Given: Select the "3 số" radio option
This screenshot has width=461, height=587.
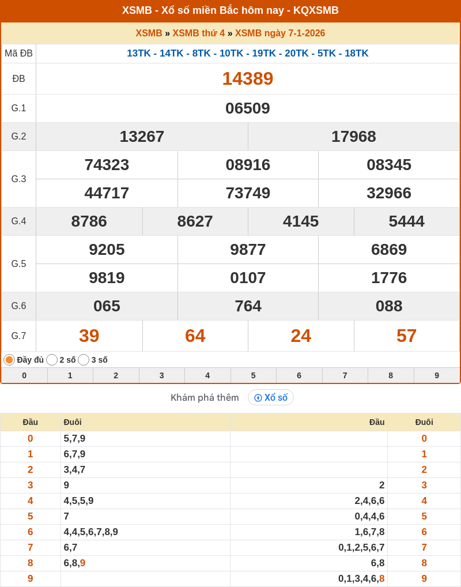Looking at the screenshot, I should pyautogui.click(x=84, y=360).
